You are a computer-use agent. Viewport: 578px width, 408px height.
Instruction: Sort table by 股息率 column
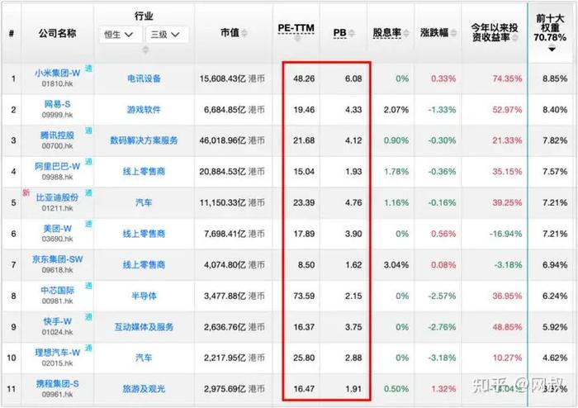tap(406, 33)
